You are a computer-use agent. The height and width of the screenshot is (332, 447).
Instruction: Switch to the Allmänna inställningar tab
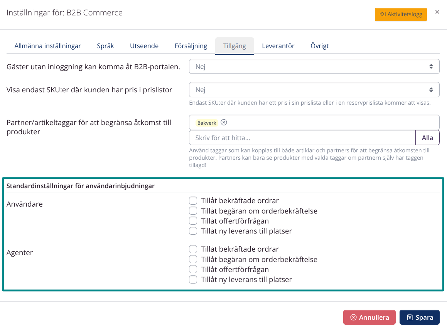(x=47, y=45)
